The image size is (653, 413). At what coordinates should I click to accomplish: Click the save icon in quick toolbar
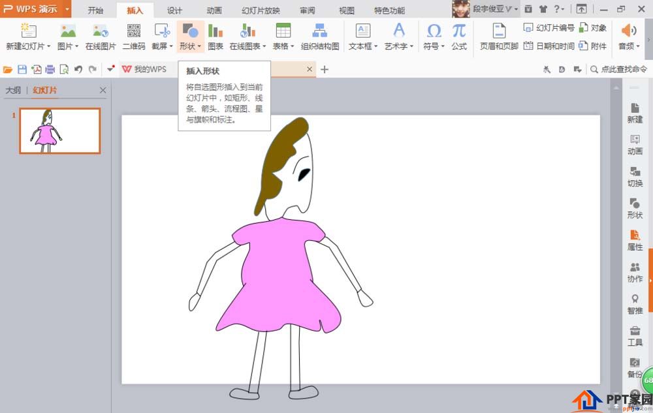click(22, 69)
